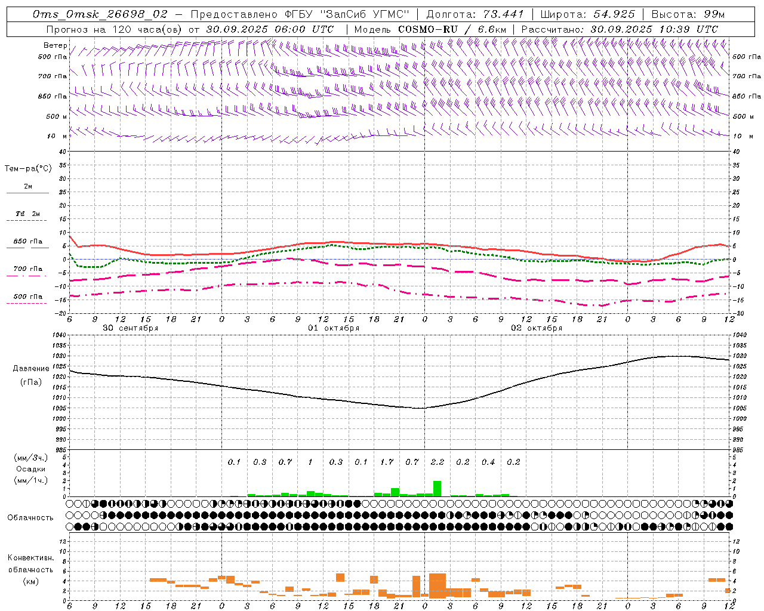
Task: Select the Высота: 99м header entry
Action: tap(688, 14)
